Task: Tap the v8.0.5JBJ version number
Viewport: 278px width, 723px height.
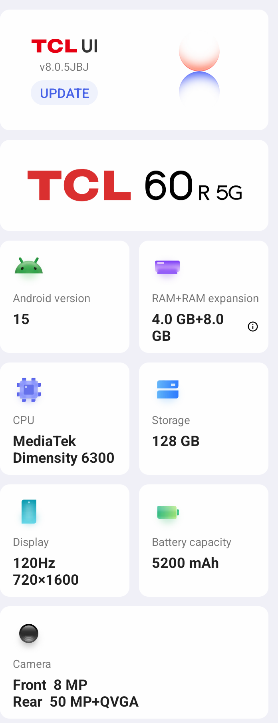Action: [64, 67]
